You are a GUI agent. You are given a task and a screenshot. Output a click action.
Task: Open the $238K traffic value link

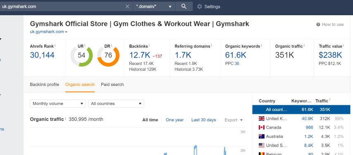pos(330,55)
